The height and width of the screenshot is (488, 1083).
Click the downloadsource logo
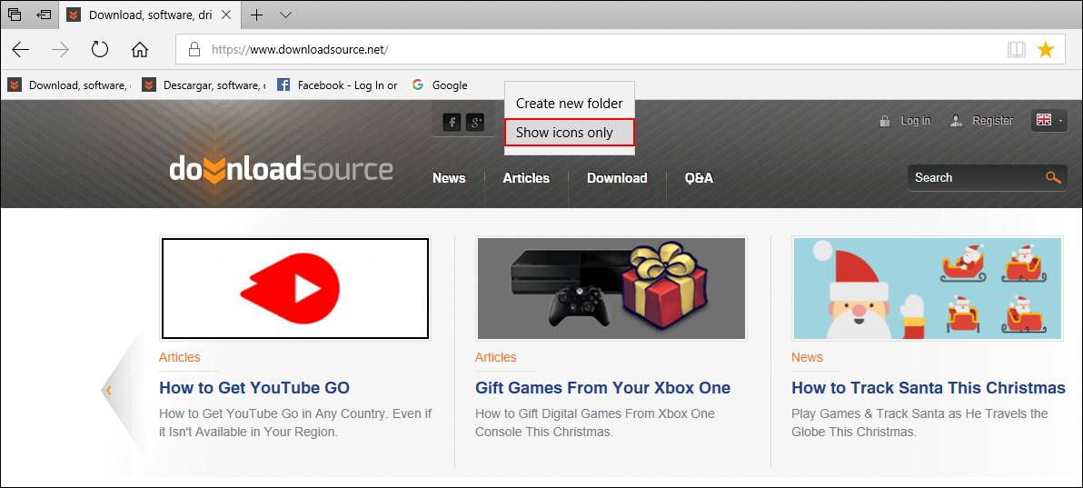281,169
